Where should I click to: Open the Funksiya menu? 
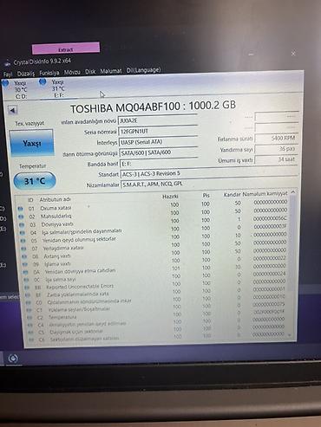tap(49, 73)
